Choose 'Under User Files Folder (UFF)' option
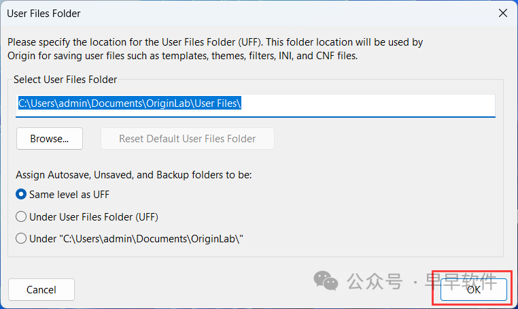 pyautogui.click(x=21, y=216)
